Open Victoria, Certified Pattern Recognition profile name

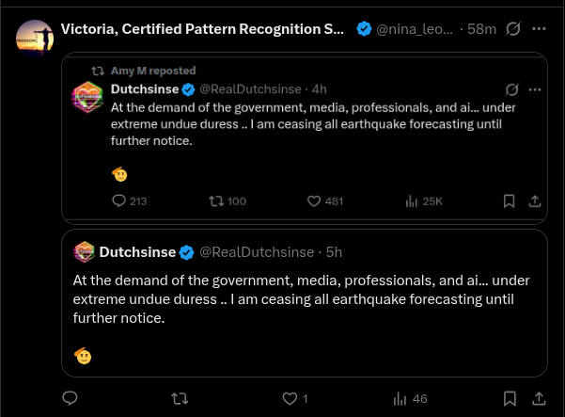(202, 29)
